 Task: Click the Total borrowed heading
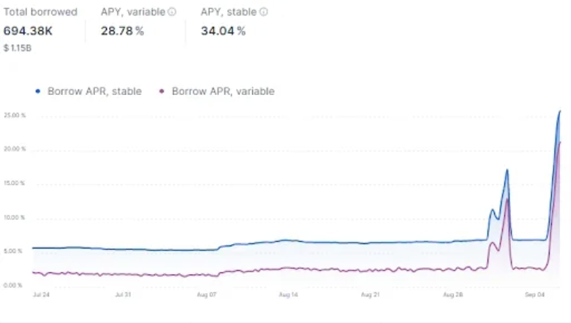(x=40, y=12)
